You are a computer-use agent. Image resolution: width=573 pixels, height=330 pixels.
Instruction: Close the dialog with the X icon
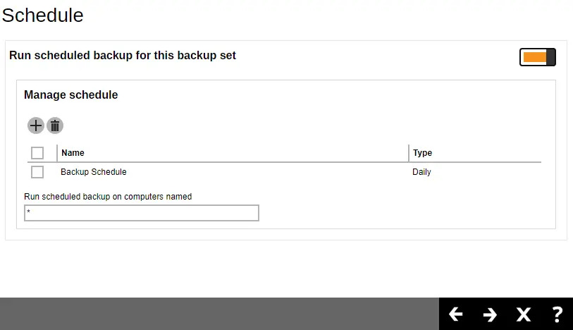pyautogui.click(x=523, y=314)
